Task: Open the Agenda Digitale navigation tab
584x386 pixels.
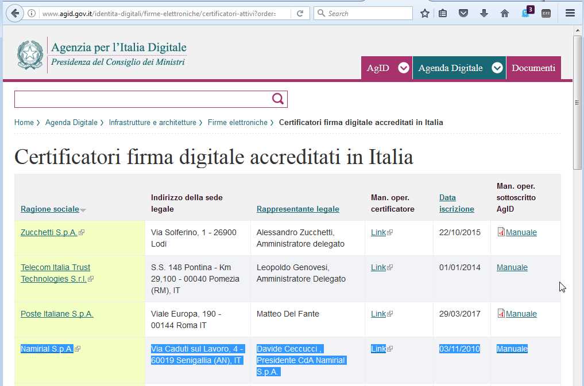Action: click(459, 68)
